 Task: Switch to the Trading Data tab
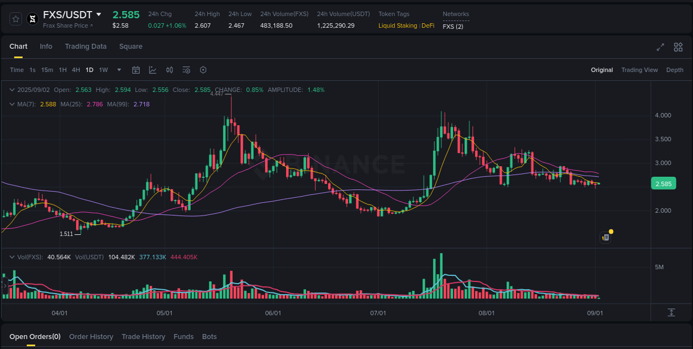pos(85,47)
